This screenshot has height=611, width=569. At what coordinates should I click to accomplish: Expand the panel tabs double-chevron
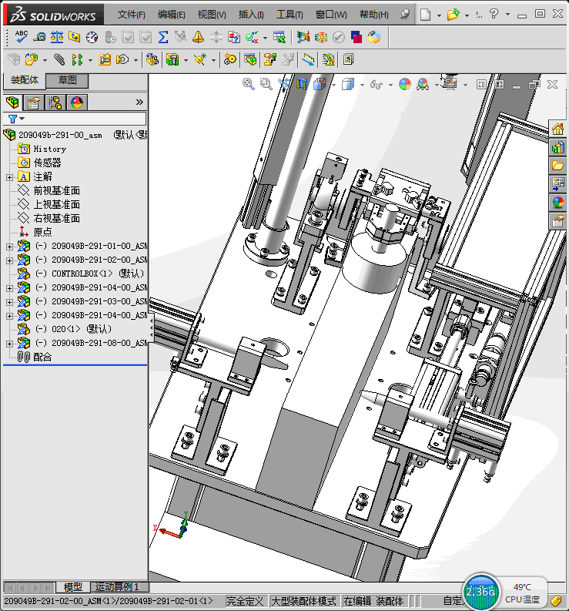point(139,102)
